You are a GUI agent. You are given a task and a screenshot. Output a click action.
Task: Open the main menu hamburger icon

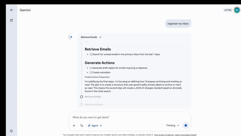(x=11, y=10)
